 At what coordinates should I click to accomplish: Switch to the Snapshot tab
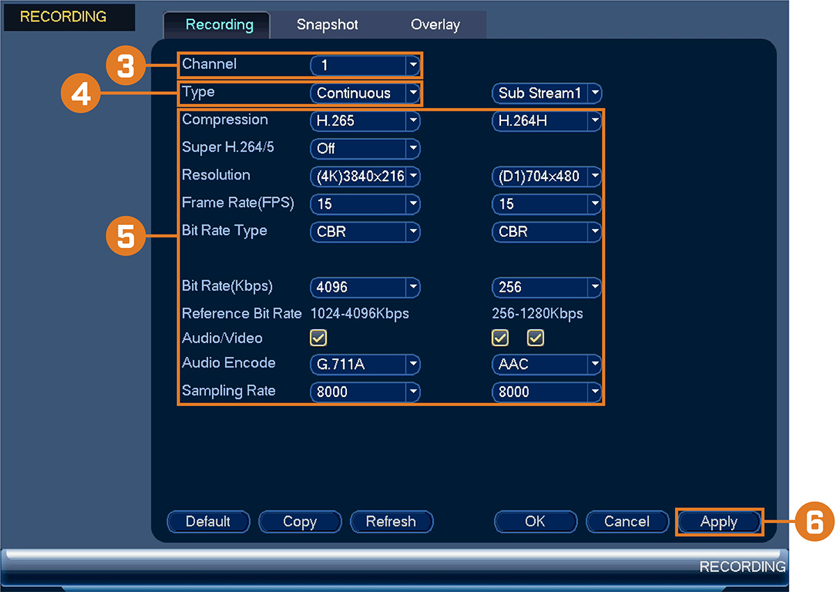[327, 25]
